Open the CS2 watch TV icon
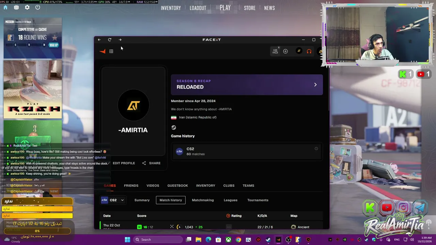The width and height of the screenshot is (436, 245). pos(16,7)
